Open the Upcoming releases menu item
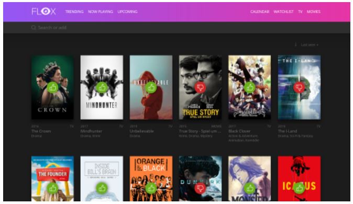The height and width of the screenshot is (204, 353). point(127,12)
